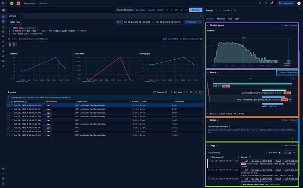Switch to the Attributes tab
The image size is (303, 188).
[221, 19]
